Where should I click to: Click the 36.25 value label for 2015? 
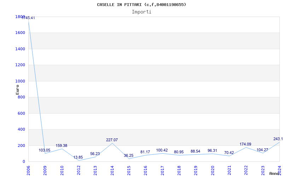(x=128, y=155)
